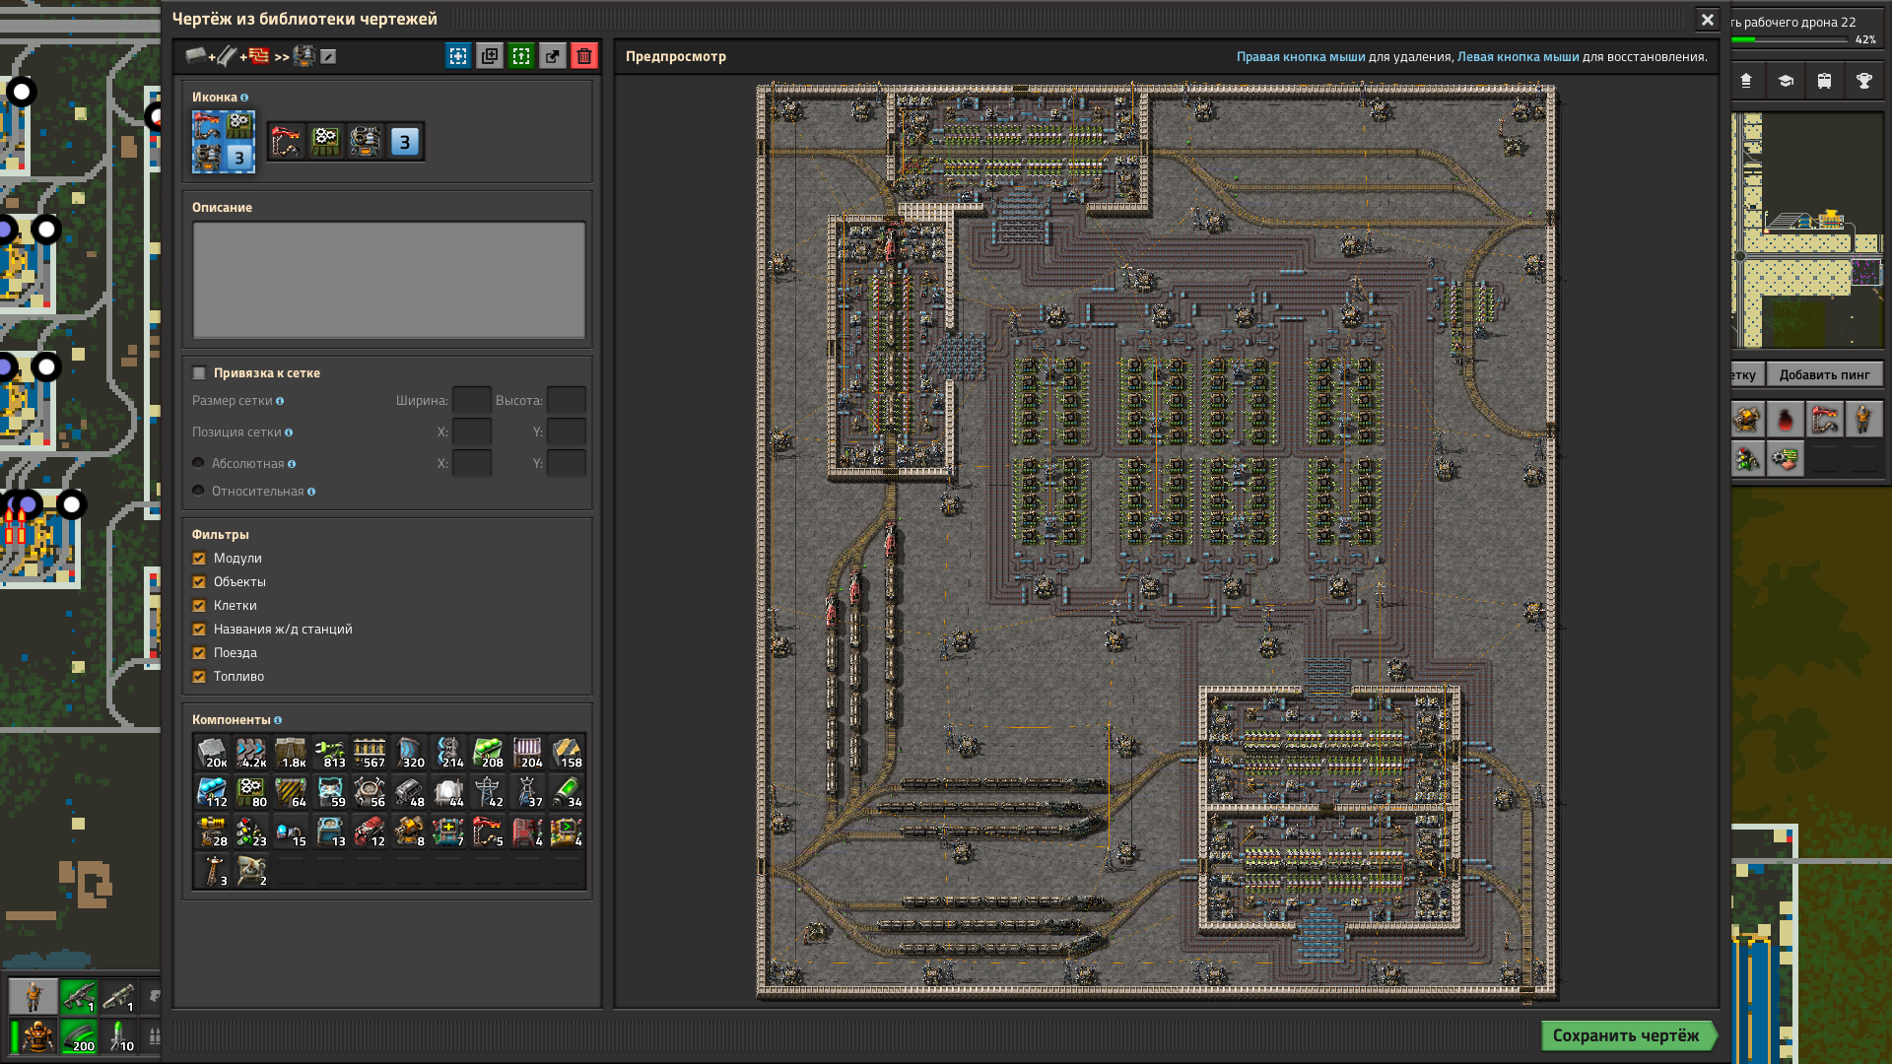Screen dimensions: 1892x1064
Task: Click the Компоненты info icon
Action: (x=278, y=720)
